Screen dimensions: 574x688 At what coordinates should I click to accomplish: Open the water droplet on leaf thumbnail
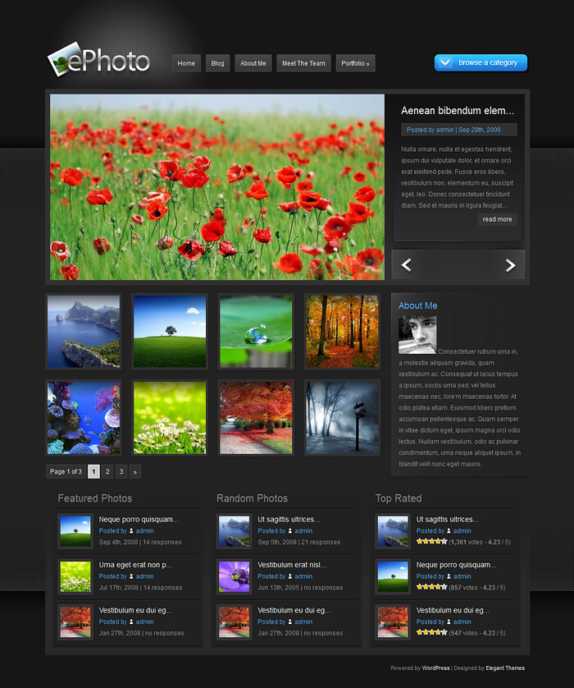click(256, 332)
